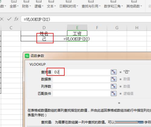Click the 函数参数 dialog title

(37, 56)
